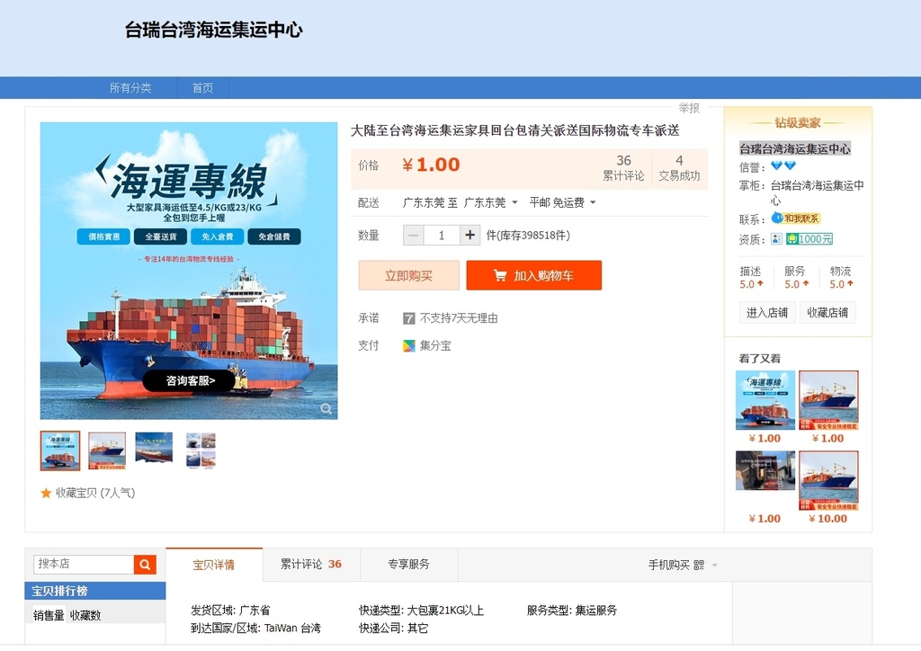Click the identity certificate icon beside 资质
The width and height of the screenshot is (921, 651).
[x=776, y=239]
